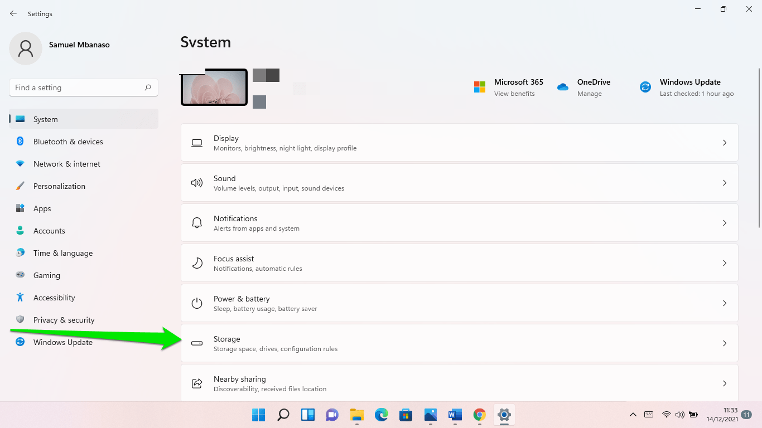Screen dimensions: 762x428
Task: Expand the Display settings chevron
Action: (725, 143)
